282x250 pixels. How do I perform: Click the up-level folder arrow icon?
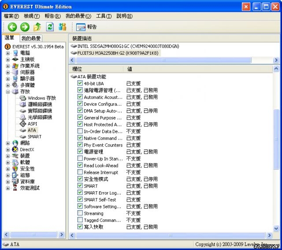tap(37, 27)
